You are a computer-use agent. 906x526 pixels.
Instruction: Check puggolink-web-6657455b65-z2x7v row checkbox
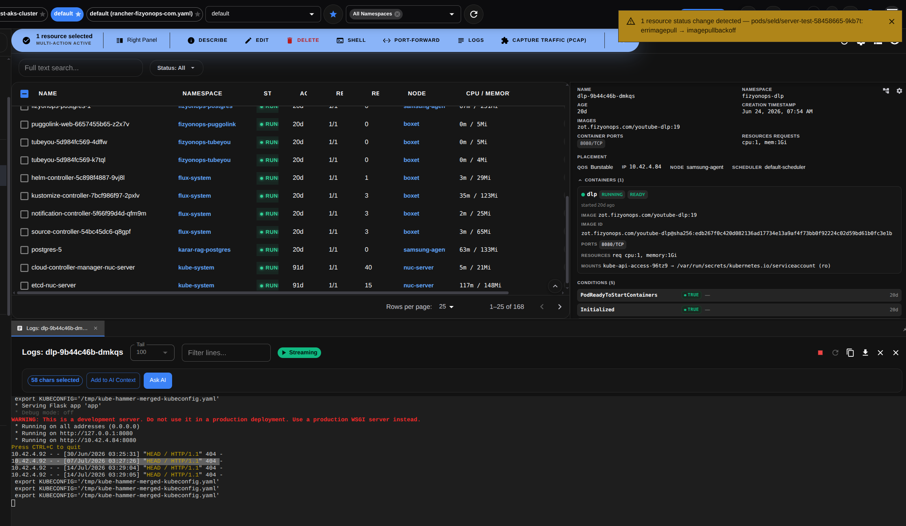tap(24, 125)
